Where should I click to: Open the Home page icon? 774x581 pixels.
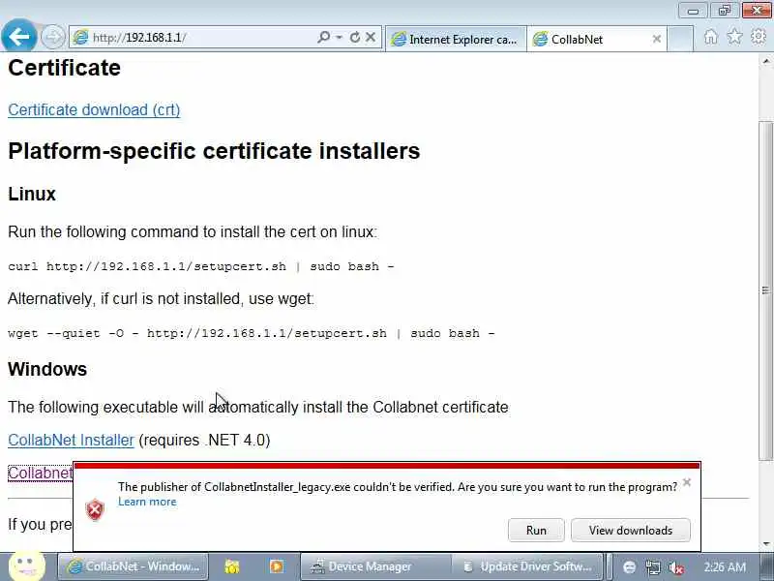(x=711, y=37)
